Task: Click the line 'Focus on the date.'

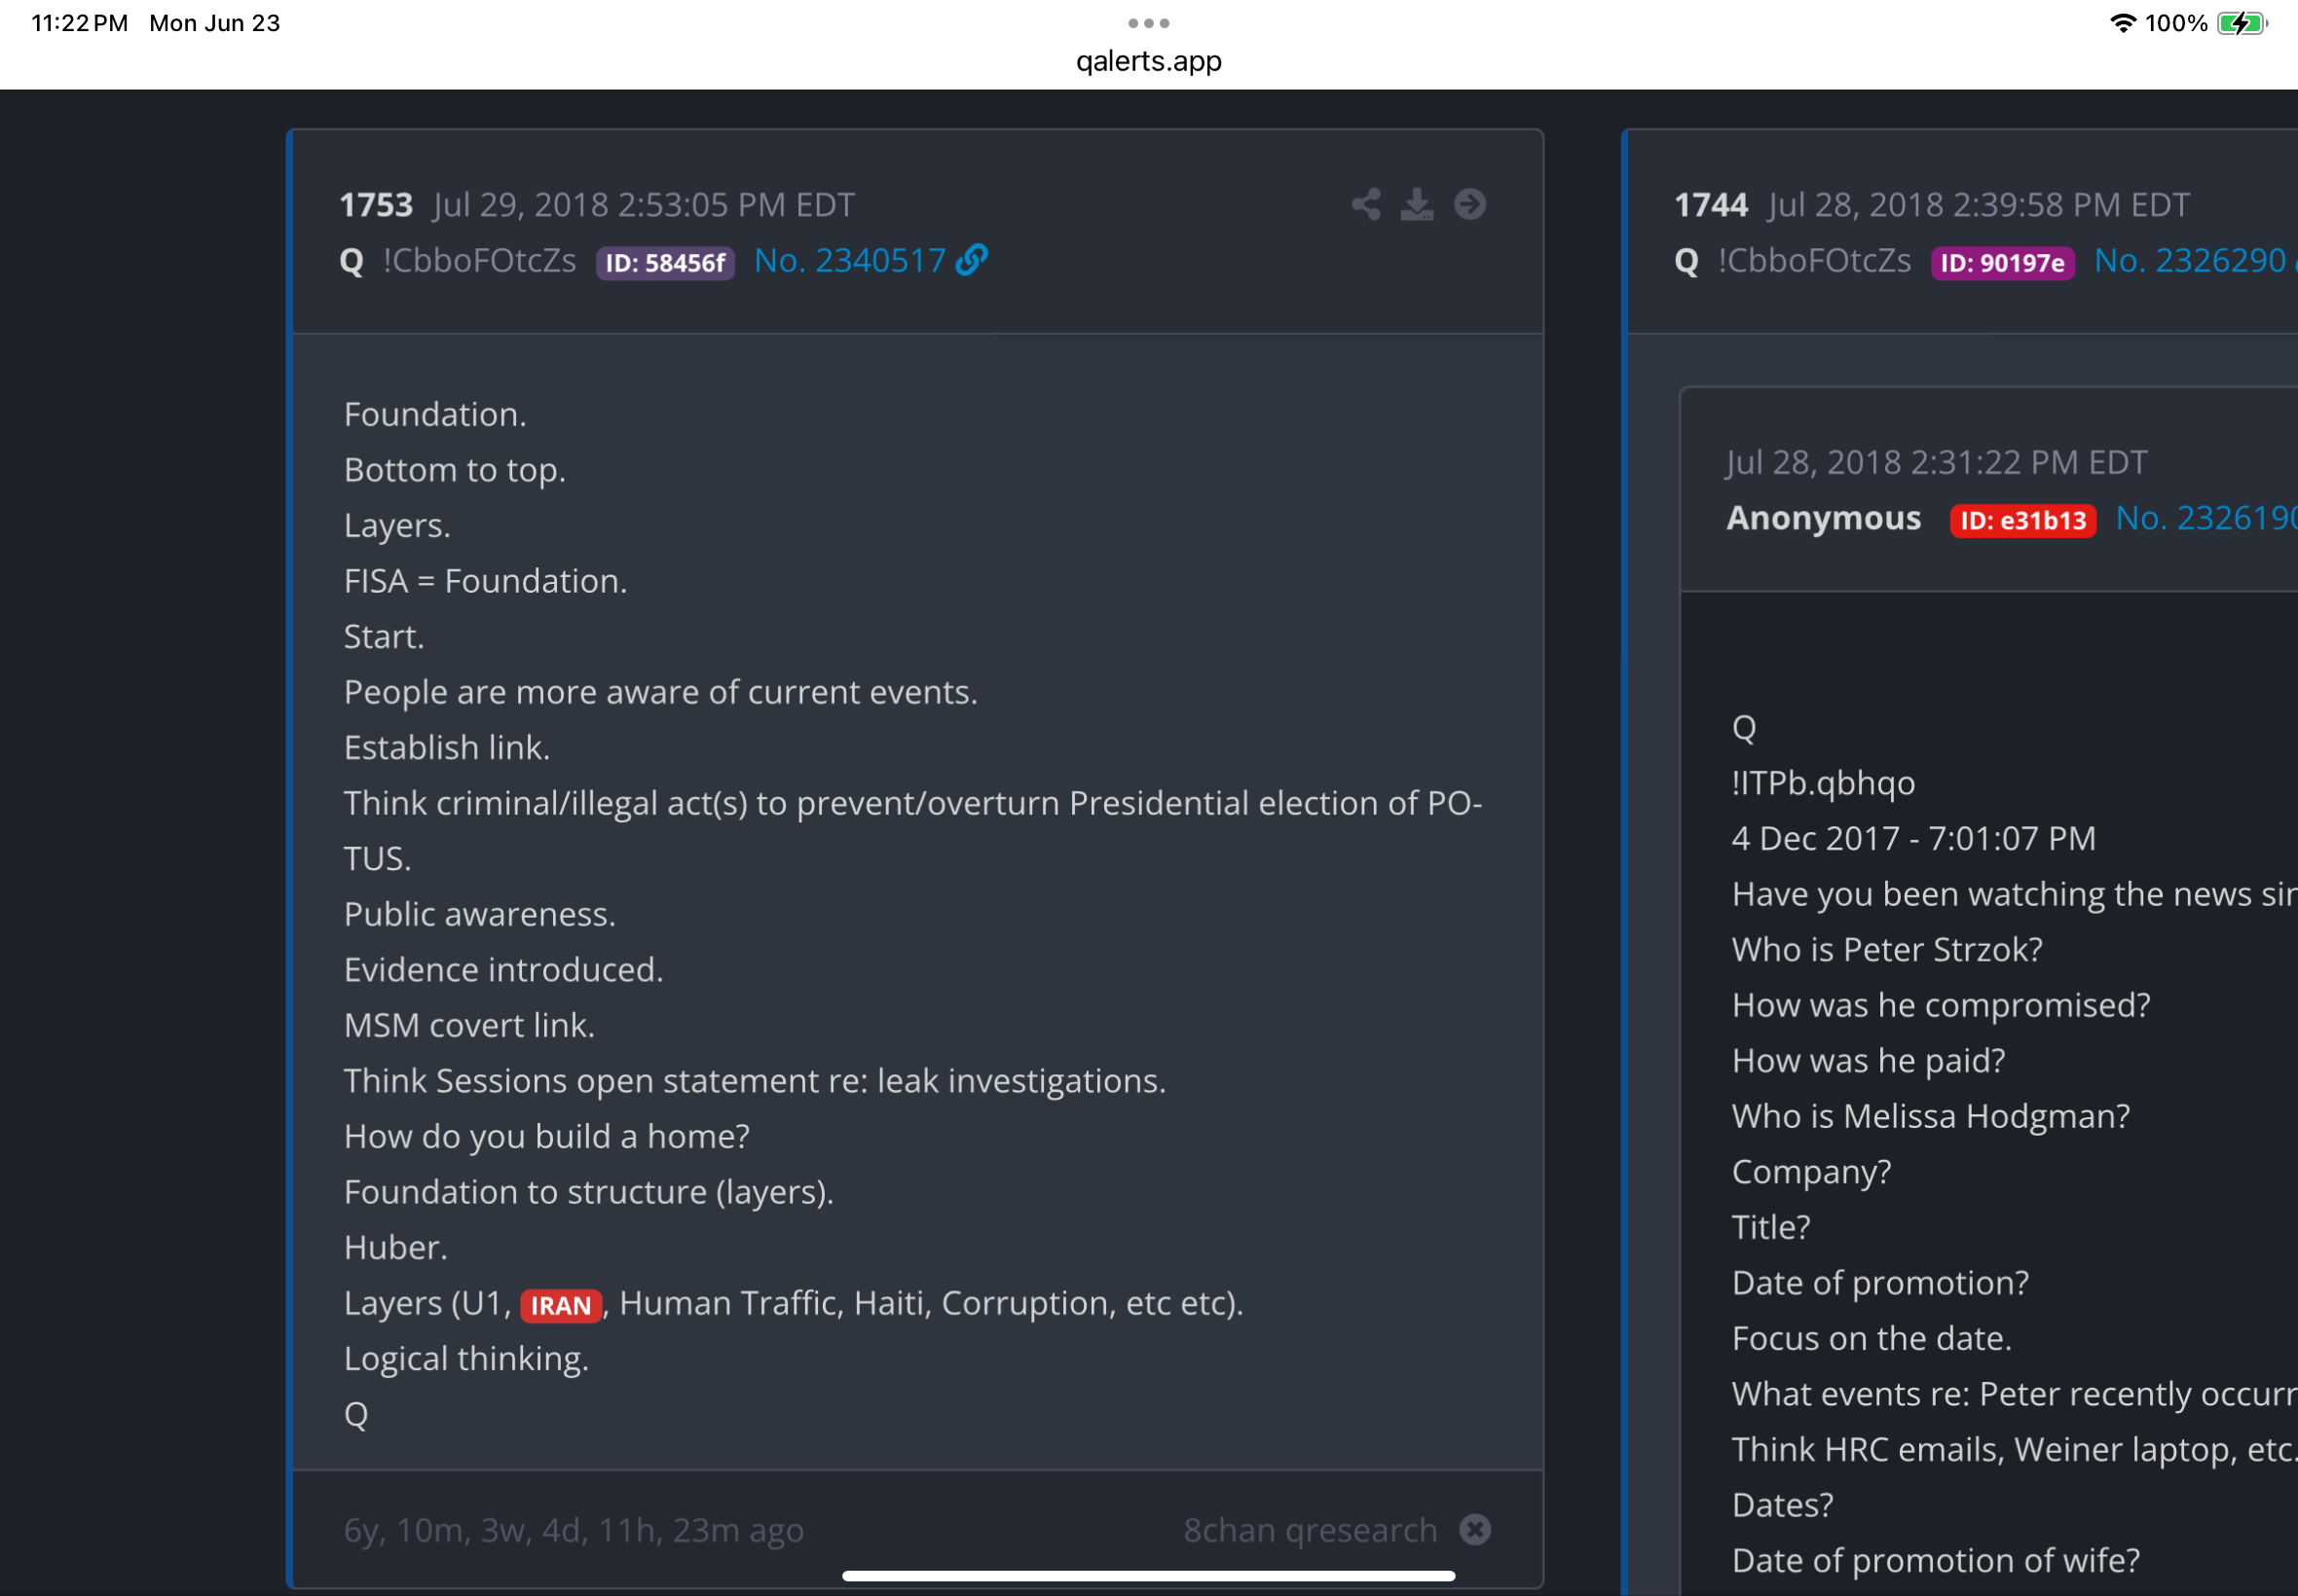Action: pyautogui.click(x=1872, y=1339)
